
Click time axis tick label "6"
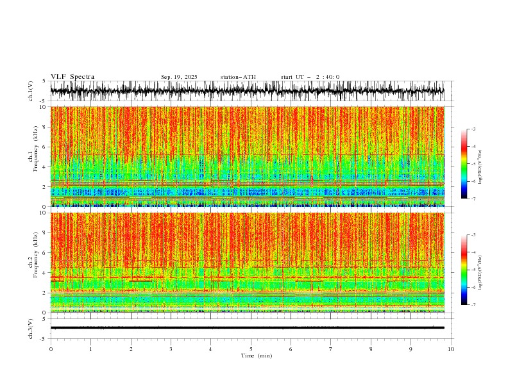coord(291,349)
